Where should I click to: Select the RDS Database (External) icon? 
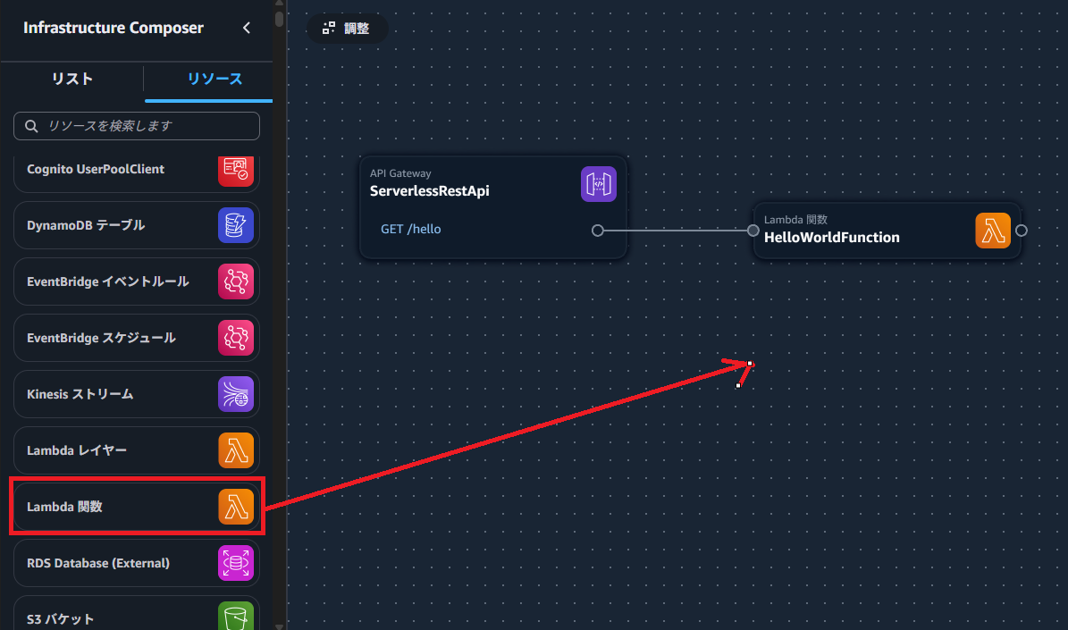click(x=236, y=563)
